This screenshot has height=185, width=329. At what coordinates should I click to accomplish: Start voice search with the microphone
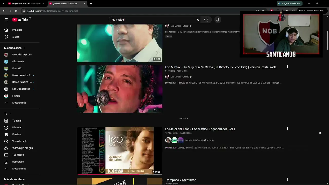tap(218, 20)
